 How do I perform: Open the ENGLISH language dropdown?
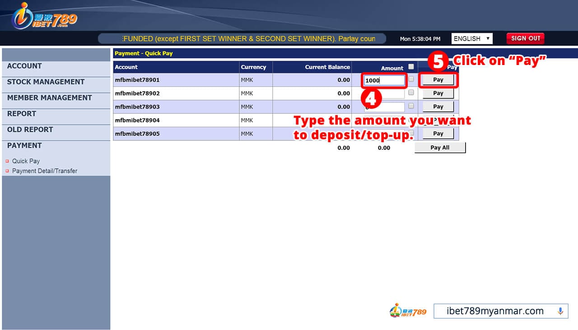coord(471,38)
